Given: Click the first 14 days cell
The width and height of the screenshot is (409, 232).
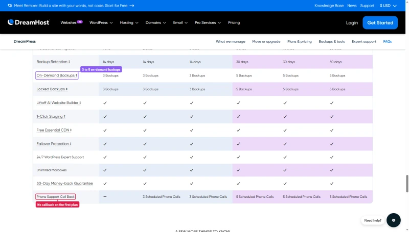Looking at the screenshot, I should [x=108, y=62].
